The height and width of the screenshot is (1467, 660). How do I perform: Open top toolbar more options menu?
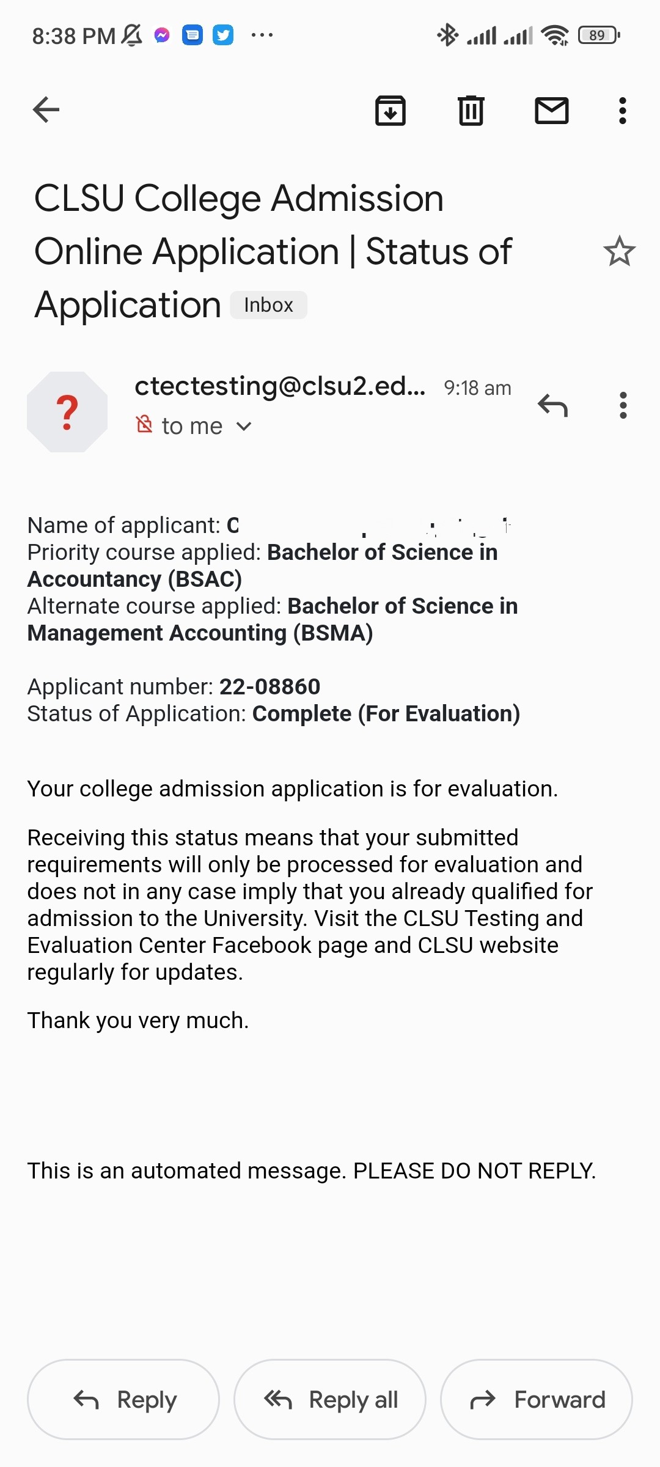pos(623,111)
